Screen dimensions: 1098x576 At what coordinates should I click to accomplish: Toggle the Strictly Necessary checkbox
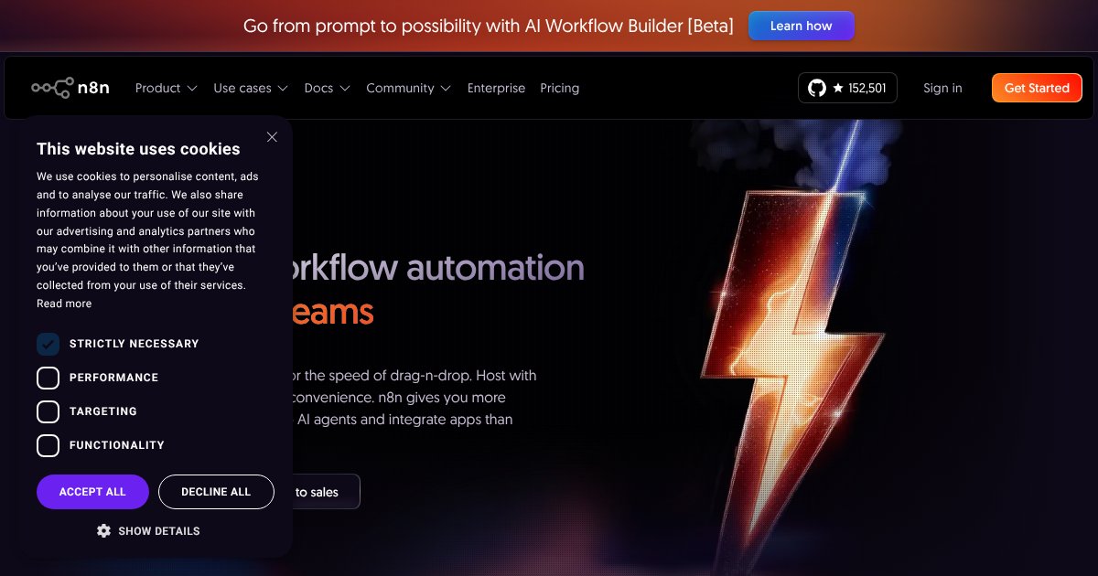coord(48,344)
